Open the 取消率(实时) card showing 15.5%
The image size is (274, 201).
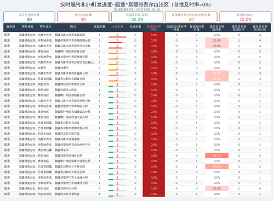(x=246, y=17)
